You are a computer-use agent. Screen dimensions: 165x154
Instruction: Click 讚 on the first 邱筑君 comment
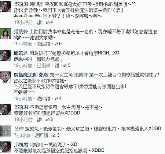40,22
